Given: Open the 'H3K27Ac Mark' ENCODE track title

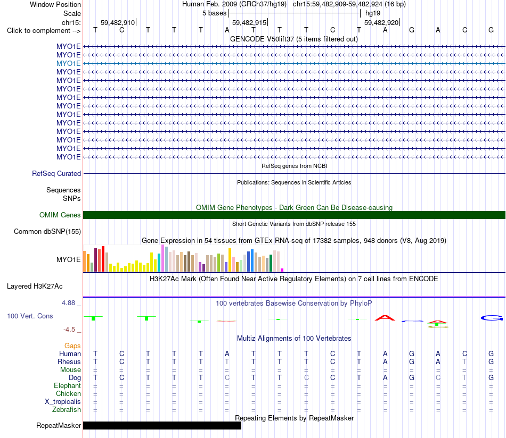Looking at the screenshot, I should pyautogui.click(x=294, y=279).
